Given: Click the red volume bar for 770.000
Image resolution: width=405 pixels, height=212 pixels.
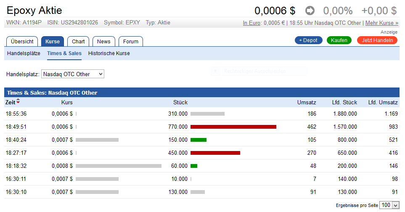Looking at the screenshot, I should [233, 127].
